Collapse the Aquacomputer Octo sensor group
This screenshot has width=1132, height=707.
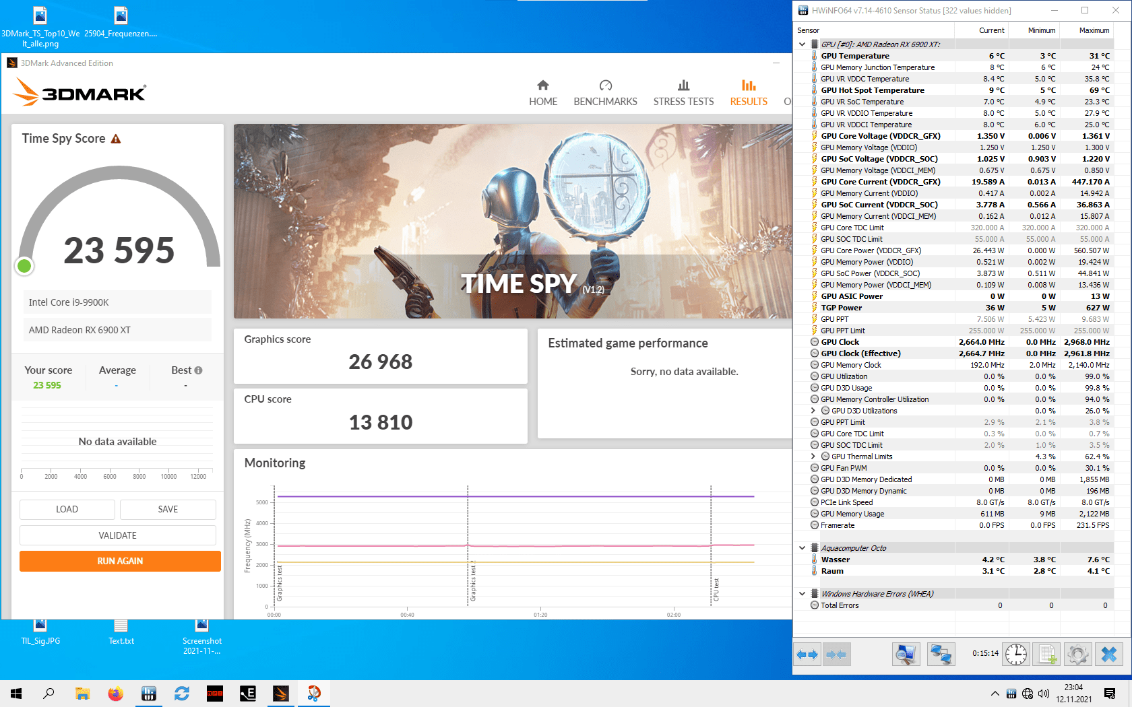coord(802,548)
